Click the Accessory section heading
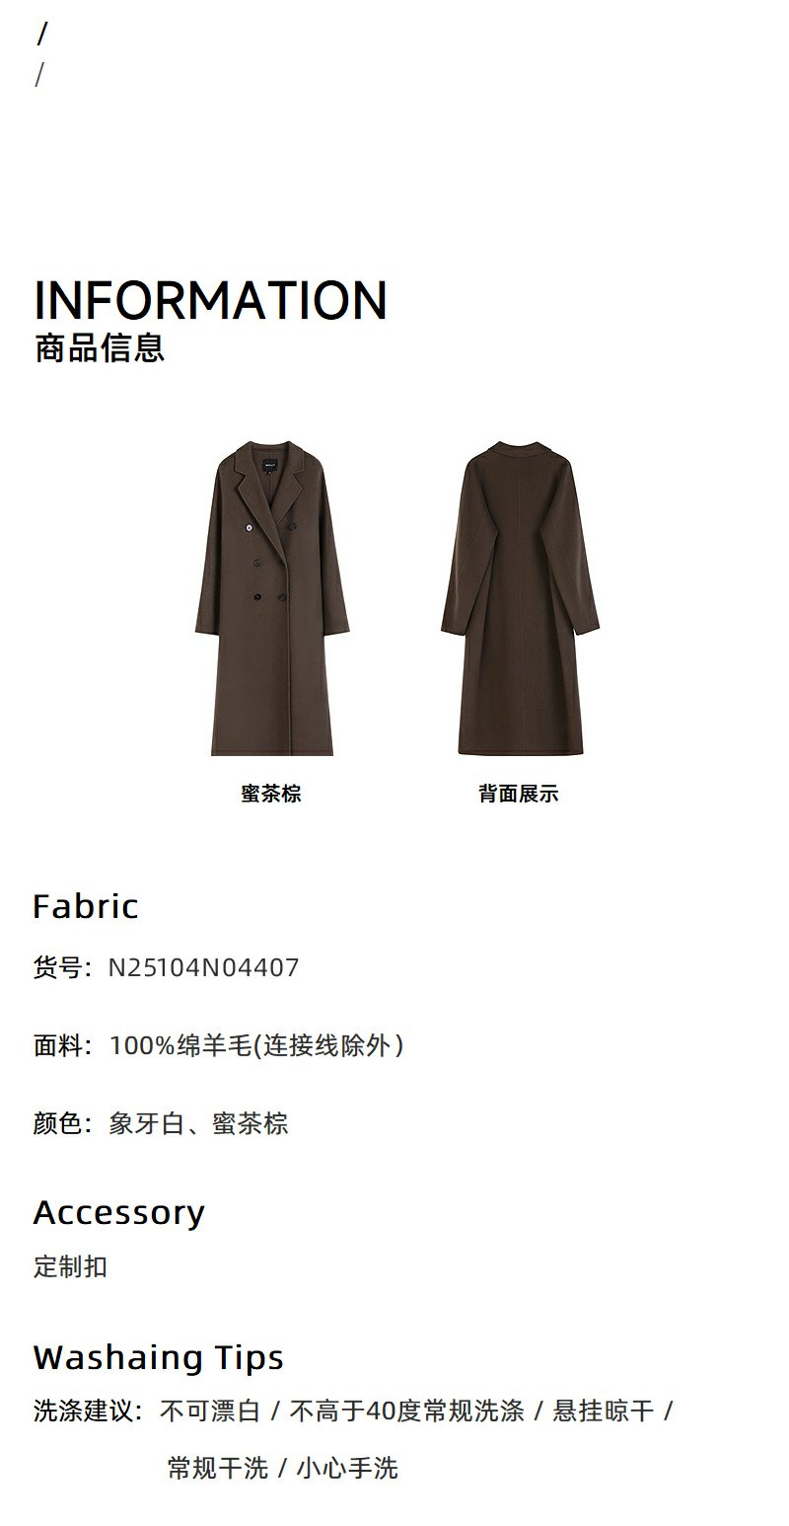Image resolution: width=789 pixels, height=1526 pixels. [x=119, y=1212]
